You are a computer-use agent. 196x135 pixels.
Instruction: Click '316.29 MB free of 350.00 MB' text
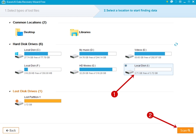pyautogui.click(x=38, y=73)
